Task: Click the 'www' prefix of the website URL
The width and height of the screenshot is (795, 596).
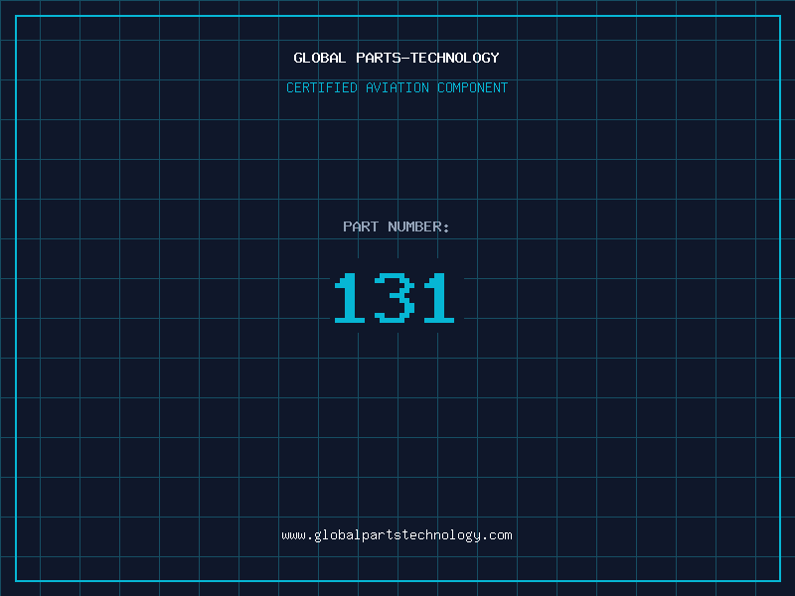Action: point(293,535)
